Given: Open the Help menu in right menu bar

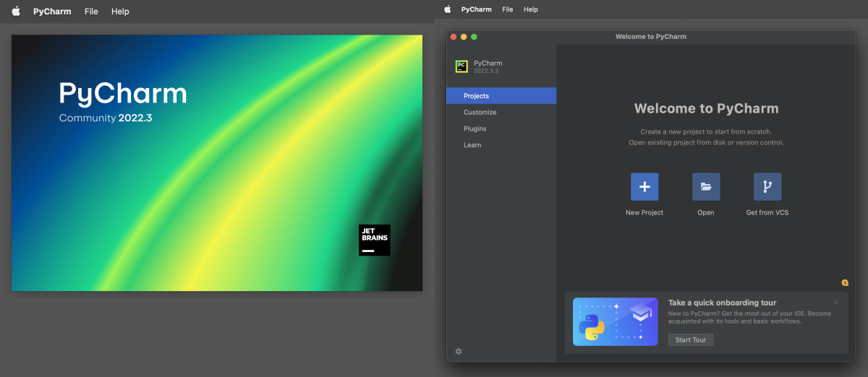Looking at the screenshot, I should [531, 9].
